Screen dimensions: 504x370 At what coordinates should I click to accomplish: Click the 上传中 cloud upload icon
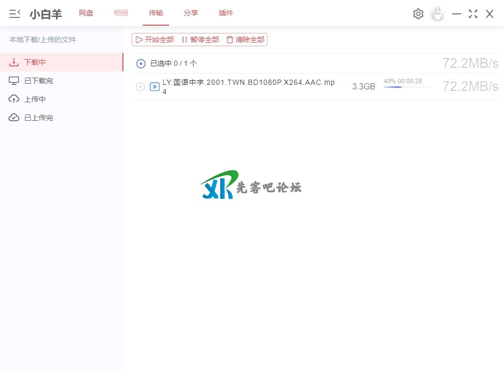pyautogui.click(x=14, y=99)
